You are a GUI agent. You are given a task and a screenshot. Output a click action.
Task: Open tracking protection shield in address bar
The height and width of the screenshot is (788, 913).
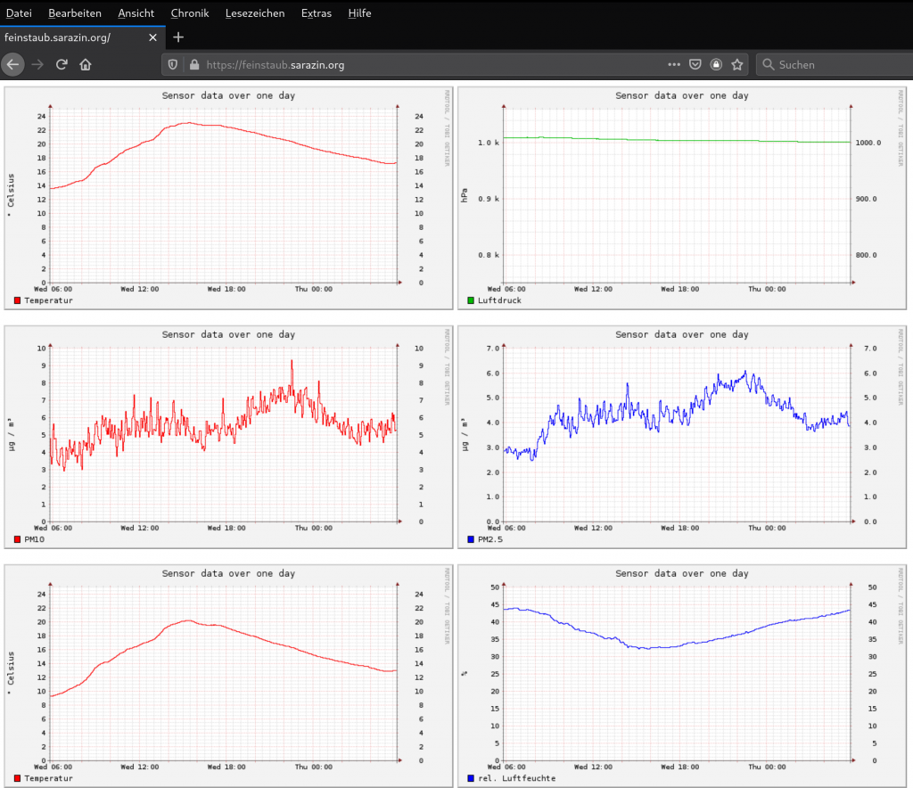point(173,64)
